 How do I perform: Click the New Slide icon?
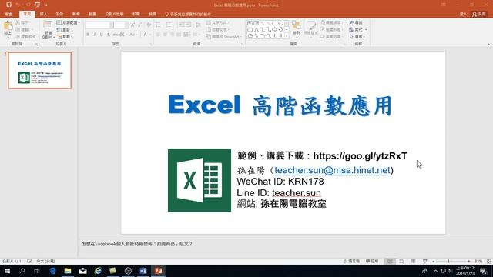[x=48, y=25]
